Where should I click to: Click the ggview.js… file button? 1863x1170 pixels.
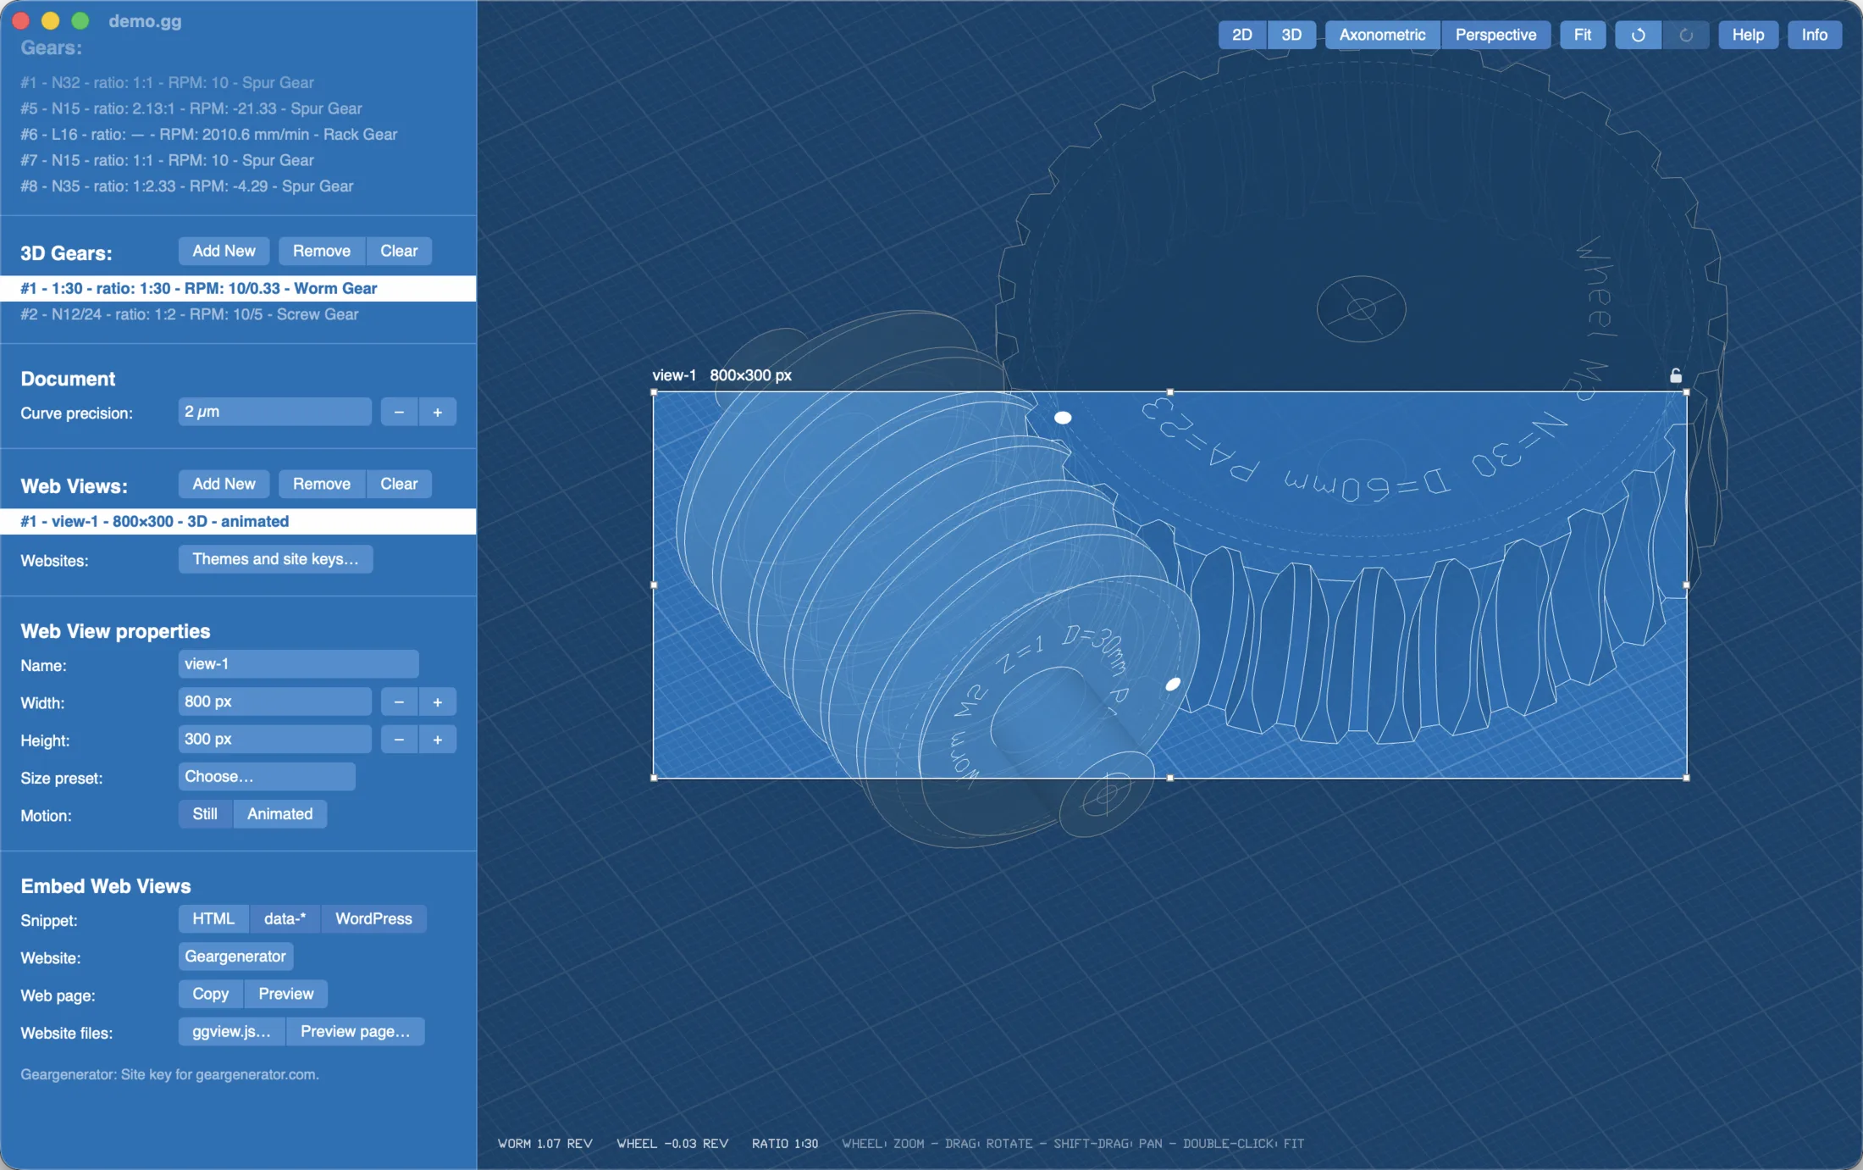coord(231,1031)
